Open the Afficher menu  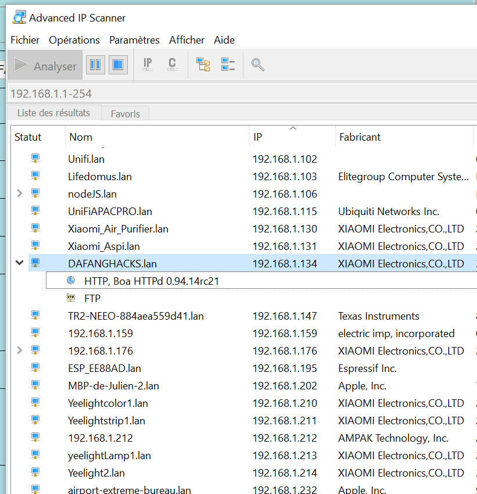coord(187,40)
